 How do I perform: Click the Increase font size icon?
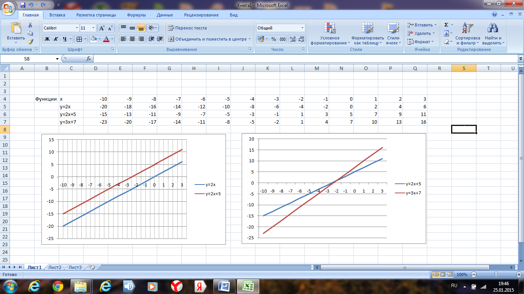[x=102, y=28]
